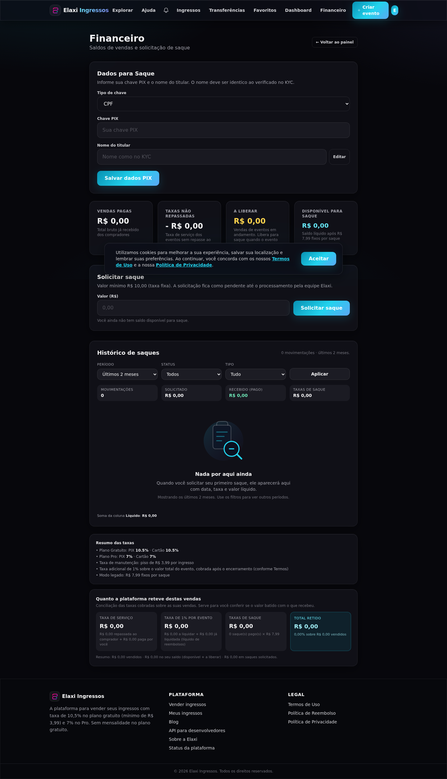447x779 pixels.
Task: Open Transferências from the navbar
Action: [x=227, y=10]
